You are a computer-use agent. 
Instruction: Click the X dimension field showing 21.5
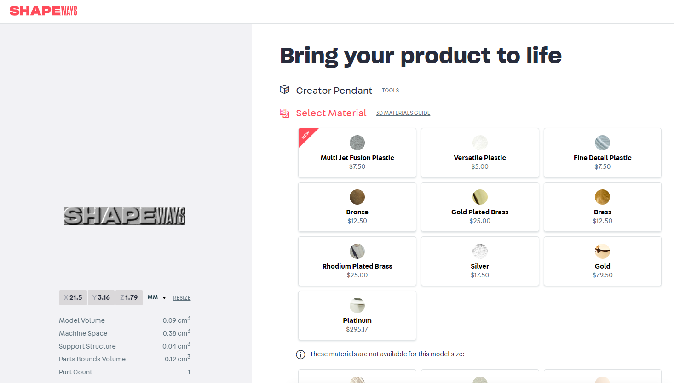pyautogui.click(x=73, y=297)
